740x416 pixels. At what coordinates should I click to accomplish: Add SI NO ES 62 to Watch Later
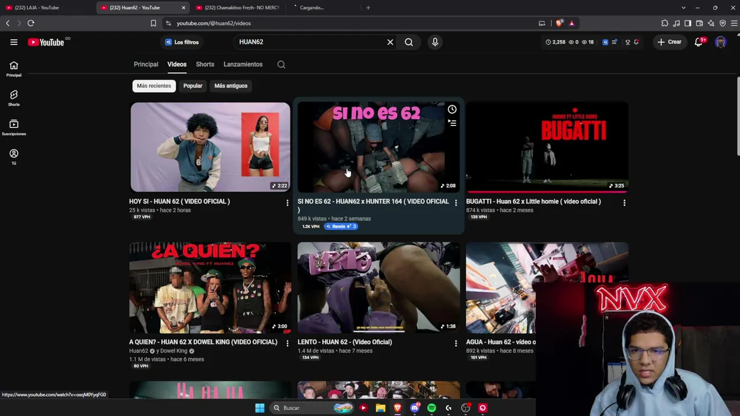[x=452, y=110]
